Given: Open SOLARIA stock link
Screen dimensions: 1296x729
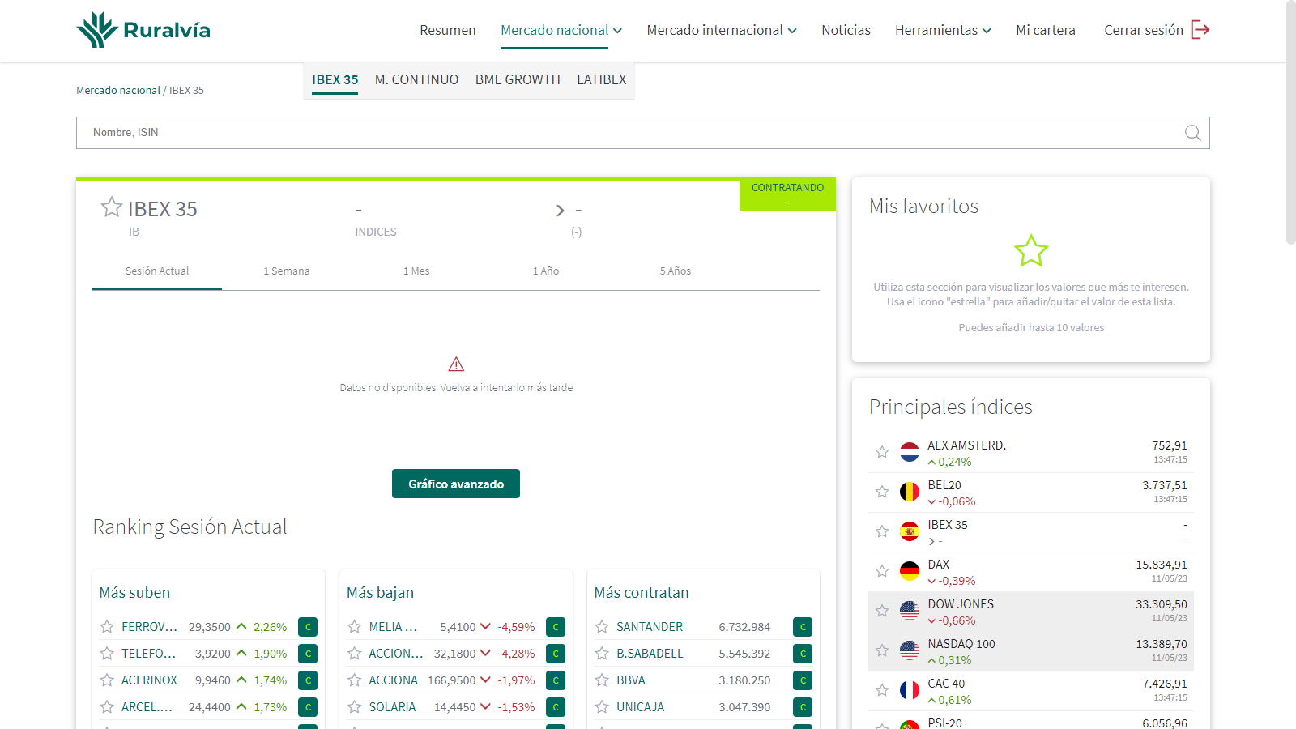Looking at the screenshot, I should 392,707.
